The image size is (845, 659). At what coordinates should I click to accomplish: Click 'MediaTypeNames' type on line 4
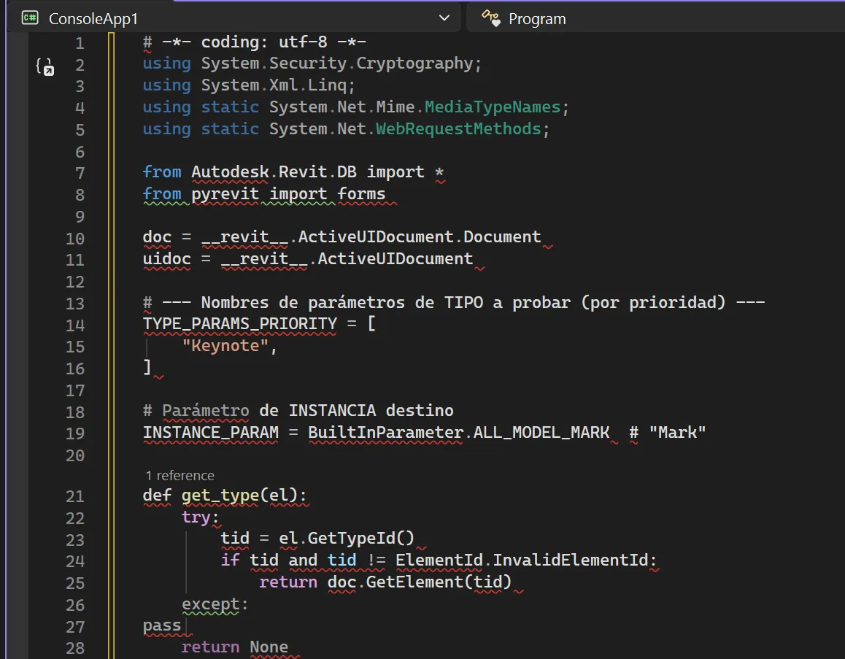493,107
